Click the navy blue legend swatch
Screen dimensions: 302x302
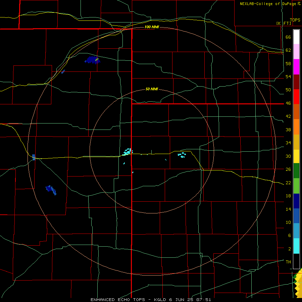pos(296,201)
